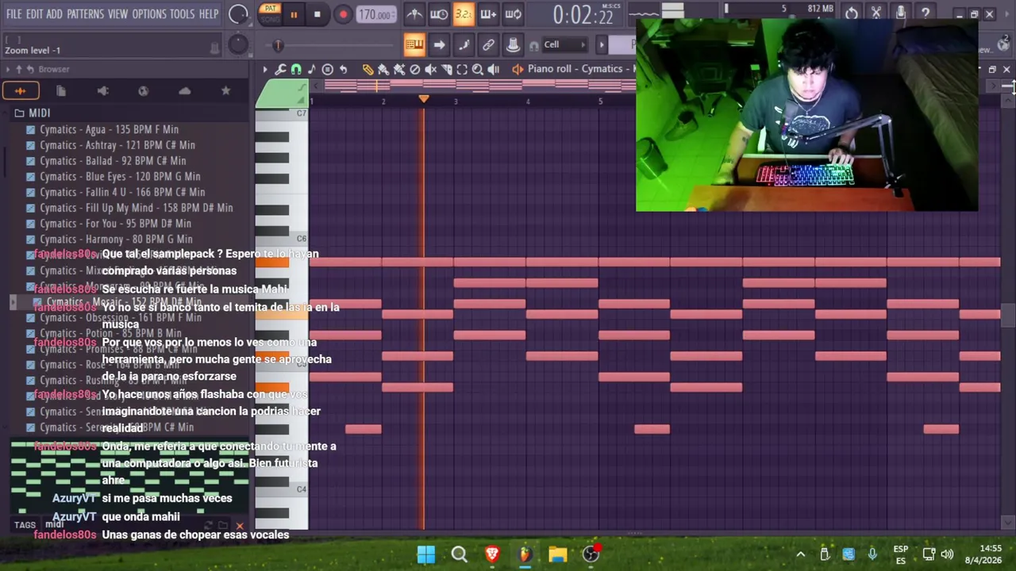1016x571 pixels.
Task: Select browser cloud tab
Action: [x=185, y=91]
